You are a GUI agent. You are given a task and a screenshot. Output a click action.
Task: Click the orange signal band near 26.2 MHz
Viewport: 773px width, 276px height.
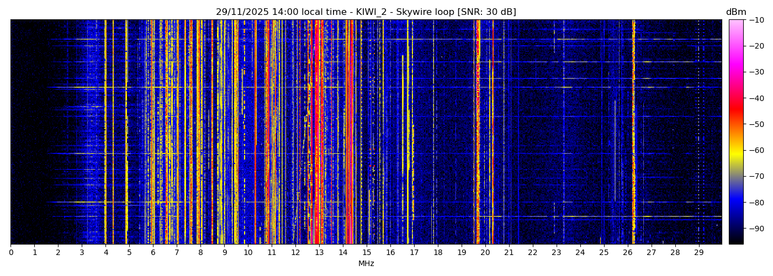633,132
